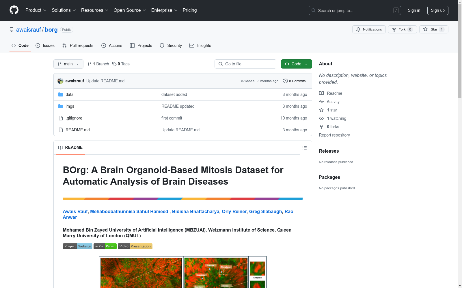Expand the Open Source menu
This screenshot has height=288, width=462.
pyautogui.click(x=130, y=10)
